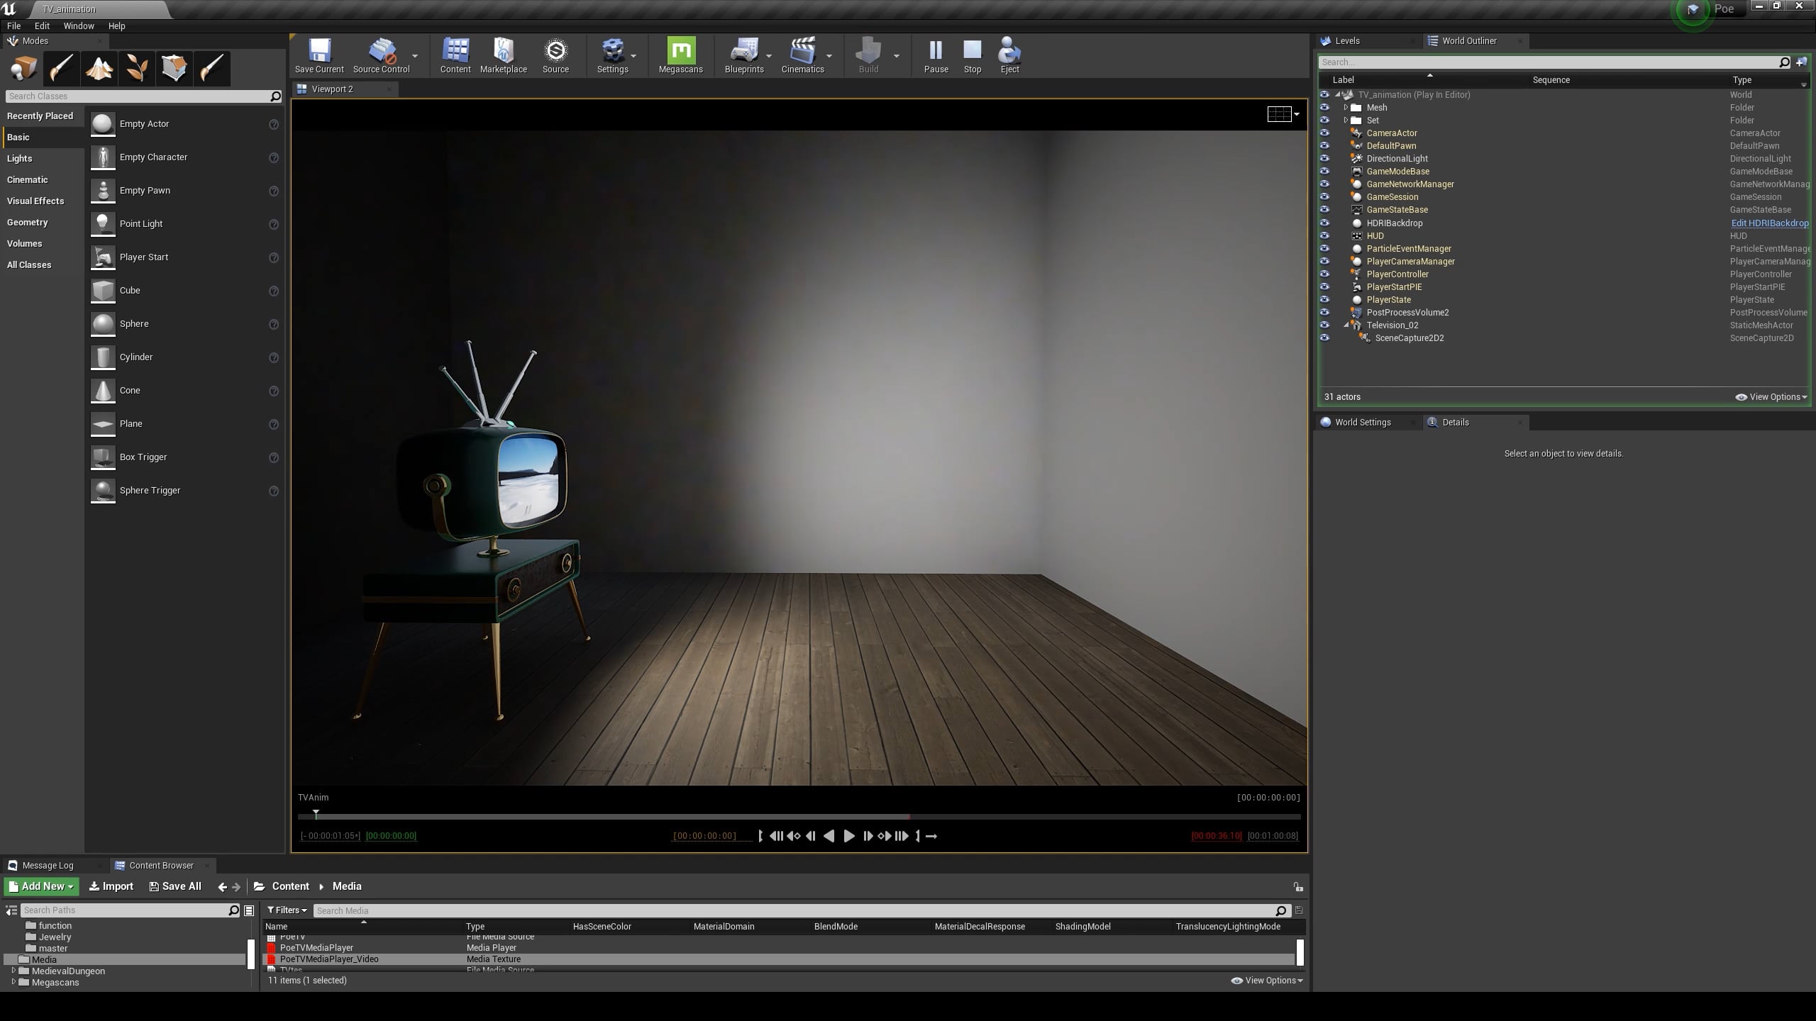Screen dimensions: 1816x1021
Task: Open Settings toolbar icon
Action: click(612, 56)
